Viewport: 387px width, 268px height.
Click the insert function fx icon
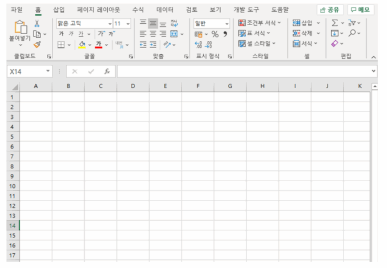tap(107, 72)
